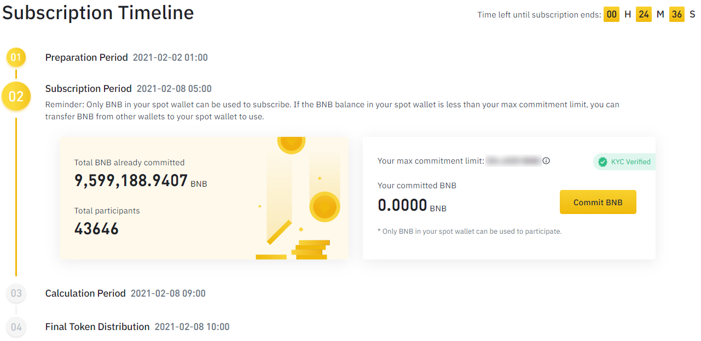701x341 pixels.
Task: Click the Calculation Period heading
Action: [85, 293]
